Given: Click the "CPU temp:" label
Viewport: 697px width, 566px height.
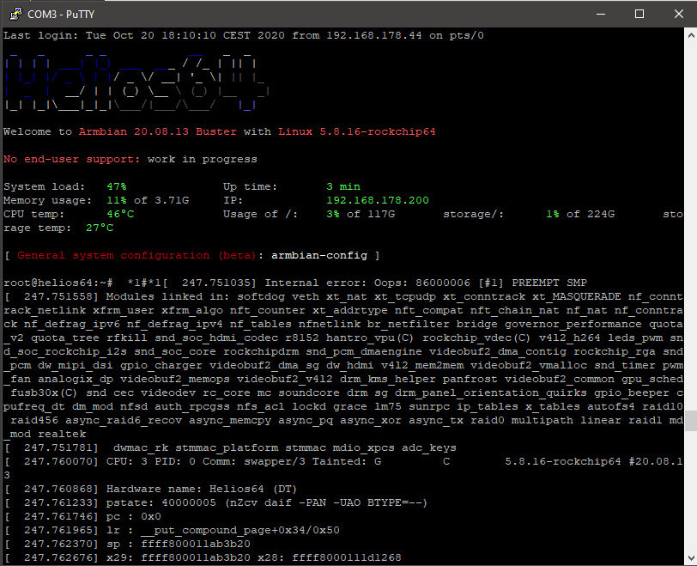Looking at the screenshot, I should pos(33,215).
